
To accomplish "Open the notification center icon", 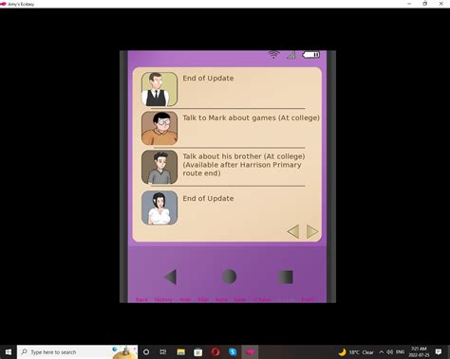I will [439, 351].
